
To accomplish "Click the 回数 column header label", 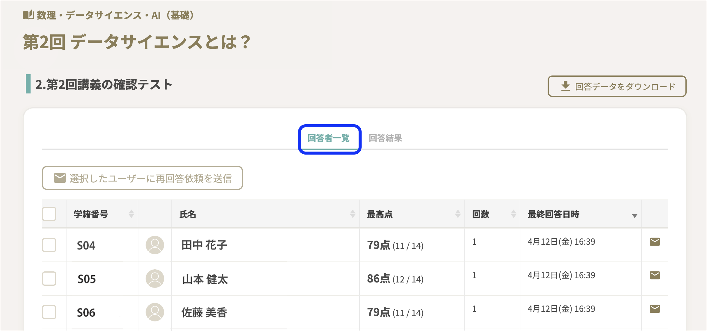I will (x=481, y=214).
